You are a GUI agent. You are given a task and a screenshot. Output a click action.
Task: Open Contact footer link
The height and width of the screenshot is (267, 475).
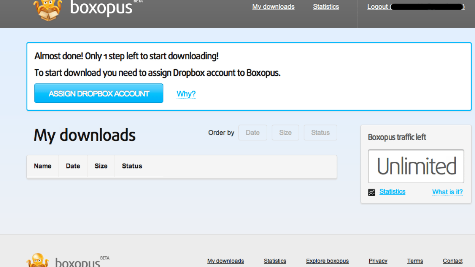453,261
